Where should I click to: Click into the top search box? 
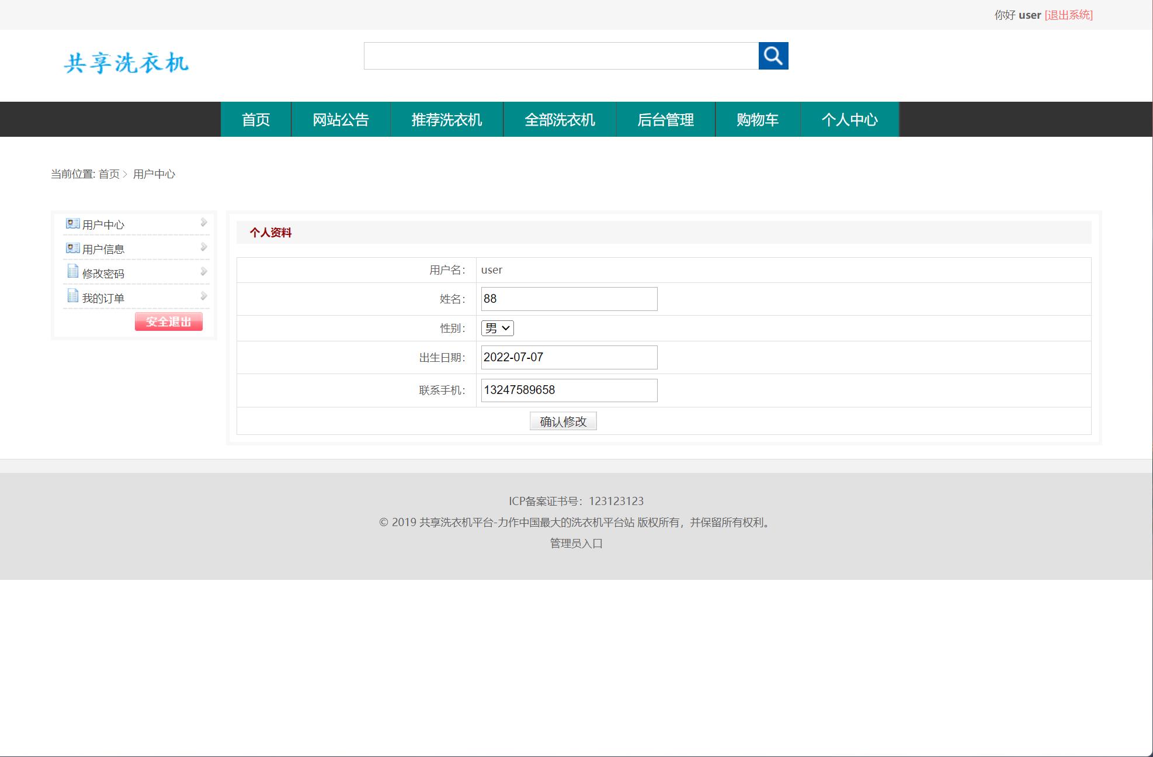point(561,56)
